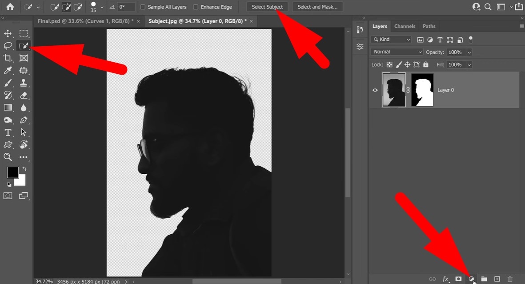This screenshot has width=525, height=284.
Task: Create new fill or adjustment layer icon
Action: (471, 279)
